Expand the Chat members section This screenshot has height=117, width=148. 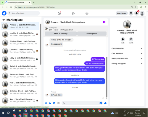127,54
